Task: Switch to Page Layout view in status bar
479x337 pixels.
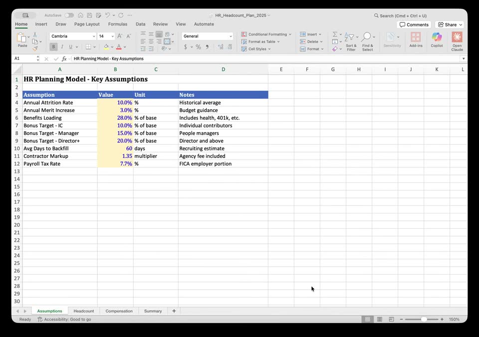Action: (x=379, y=319)
